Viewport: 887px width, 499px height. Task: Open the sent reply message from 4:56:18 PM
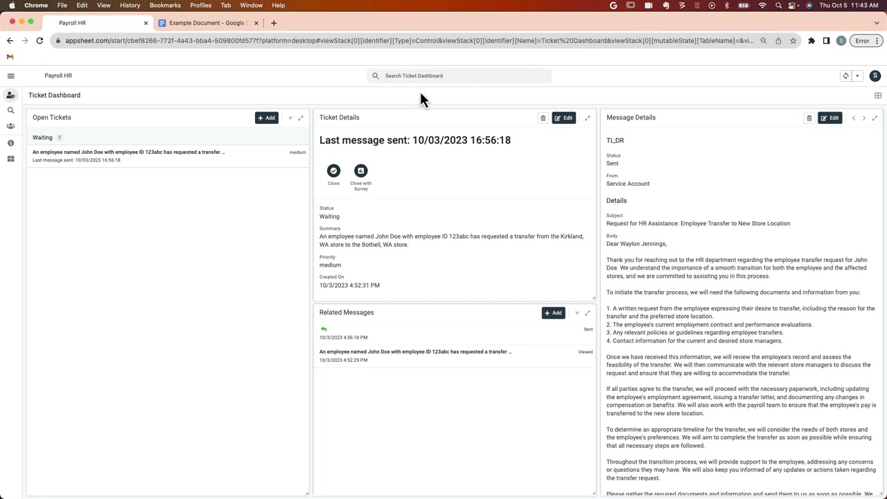455,333
